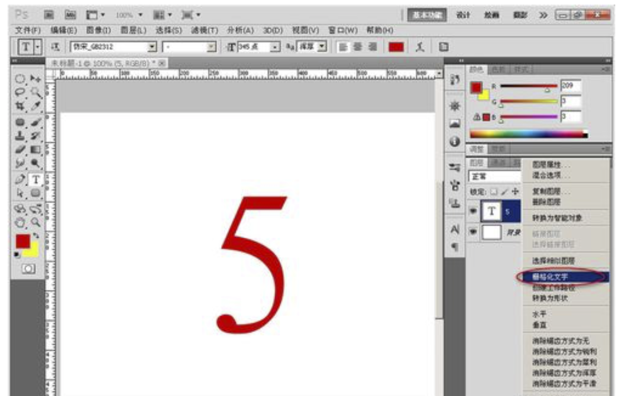Viewport: 620px width, 396px height.
Task: Click the R slider in Color panel
Action: point(529,86)
